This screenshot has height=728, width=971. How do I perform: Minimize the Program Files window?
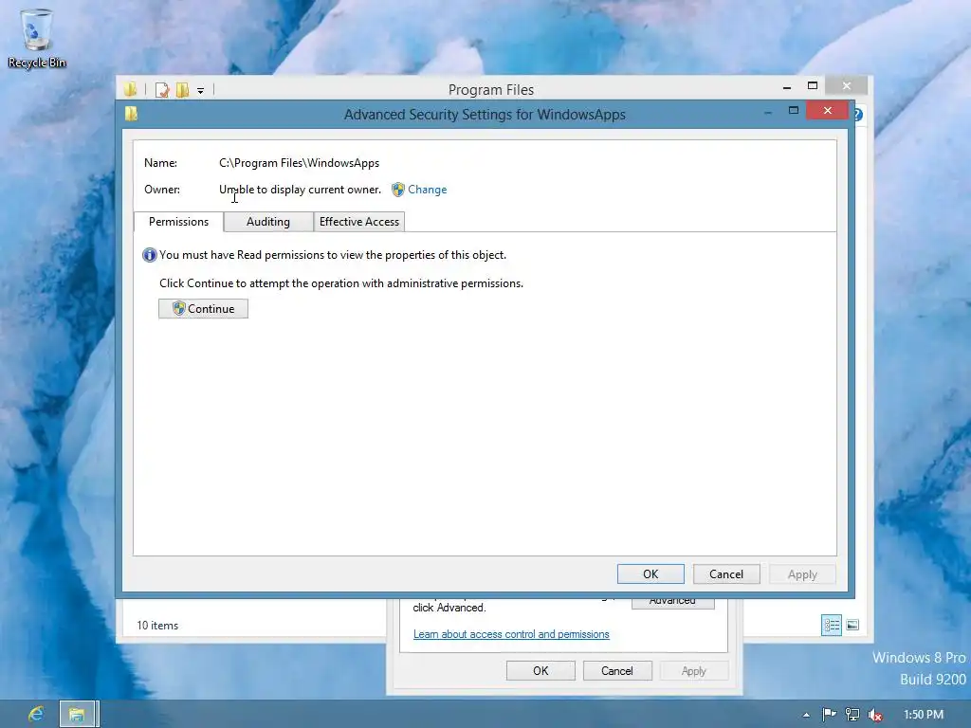click(x=787, y=86)
